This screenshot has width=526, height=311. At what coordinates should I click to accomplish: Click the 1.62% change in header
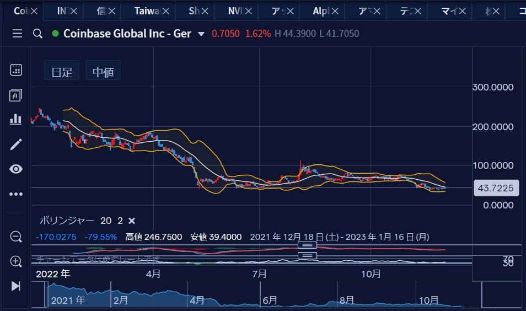258,34
